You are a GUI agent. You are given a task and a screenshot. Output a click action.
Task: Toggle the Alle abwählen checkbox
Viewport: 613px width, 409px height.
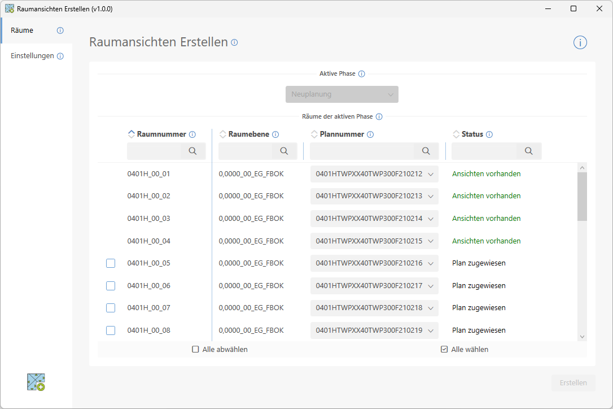(196, 350)
